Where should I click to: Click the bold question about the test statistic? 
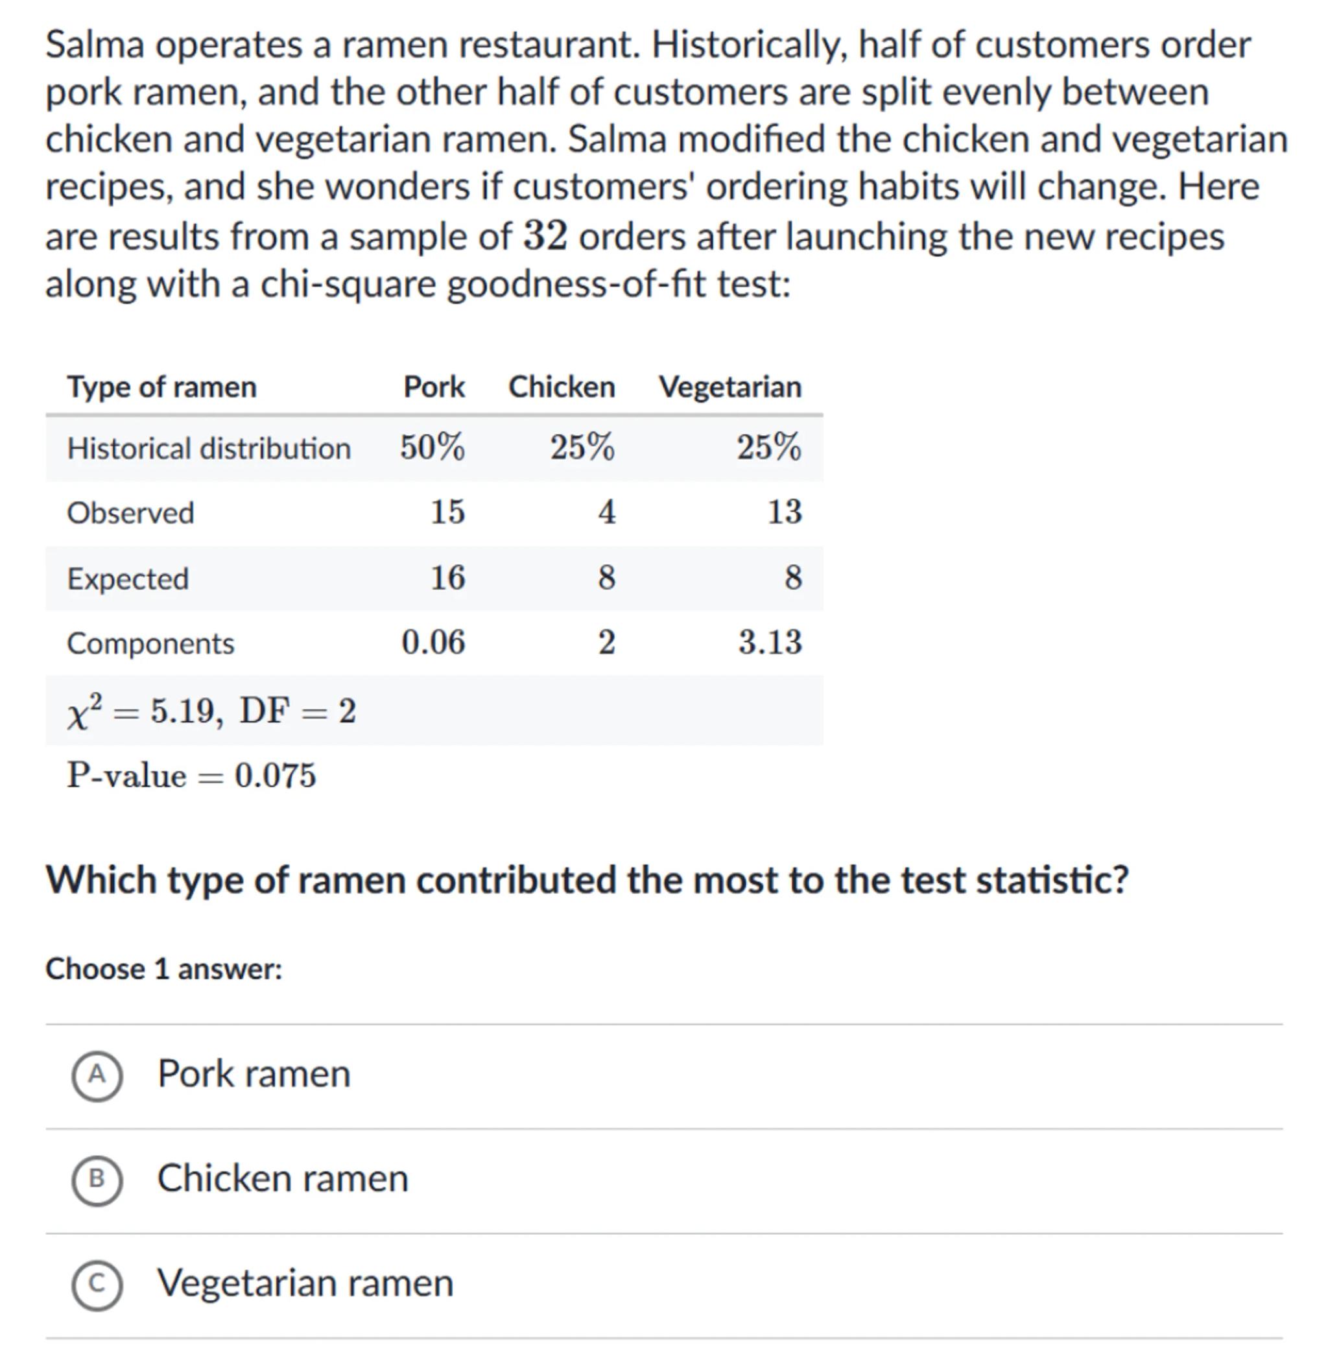coord(586,880)
